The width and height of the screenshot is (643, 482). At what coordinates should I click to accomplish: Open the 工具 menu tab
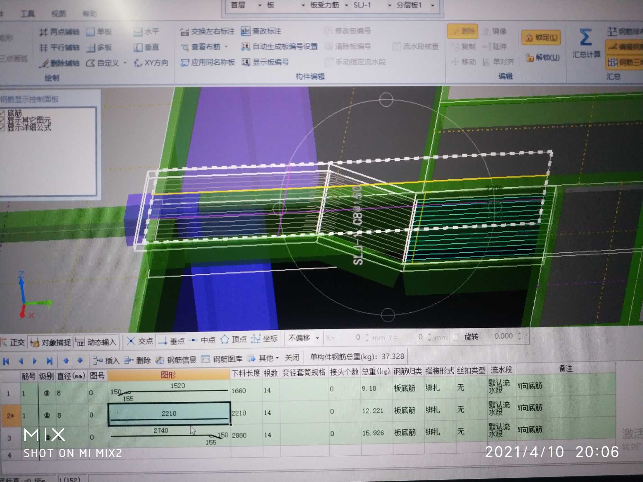(x=28, y=13)
